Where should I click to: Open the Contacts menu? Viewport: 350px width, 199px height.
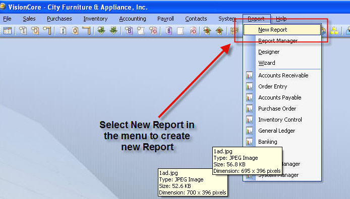196,19
